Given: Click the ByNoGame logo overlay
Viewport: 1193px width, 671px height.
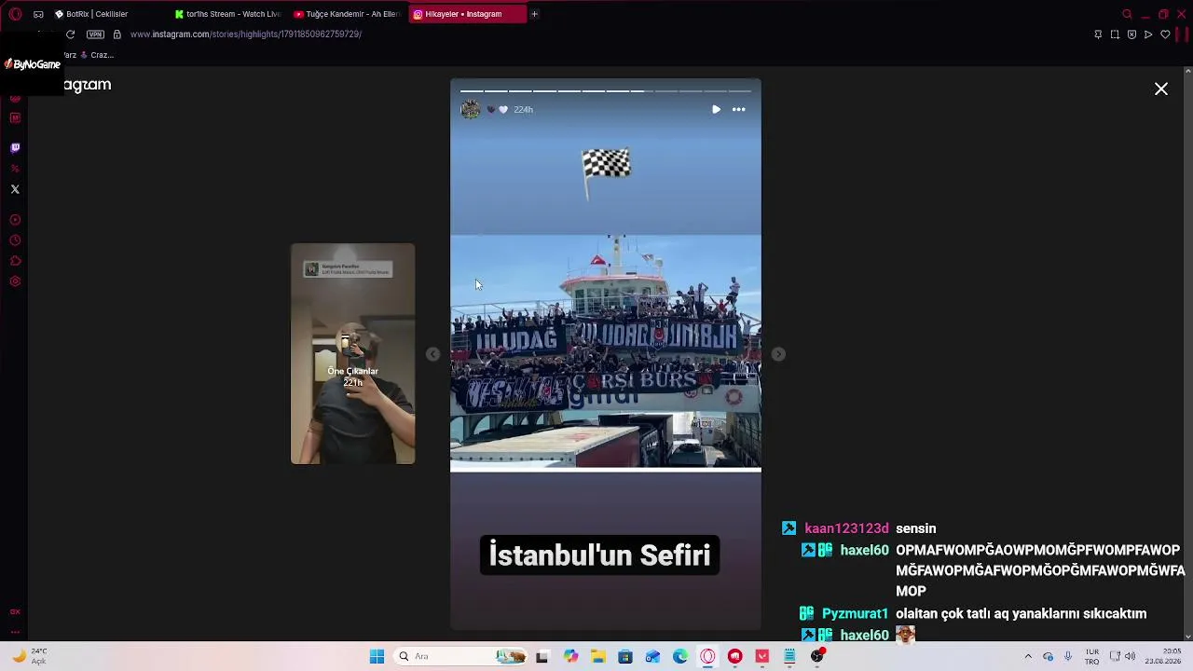Looking at the screenshot, I should [33, 64].
